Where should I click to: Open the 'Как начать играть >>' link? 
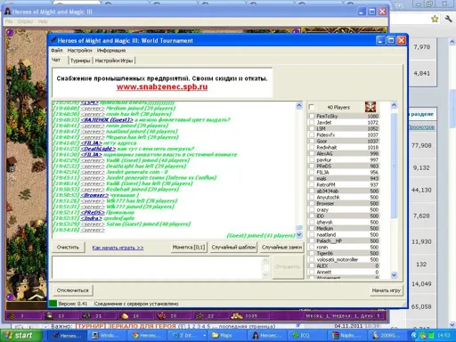coord(118,248)
